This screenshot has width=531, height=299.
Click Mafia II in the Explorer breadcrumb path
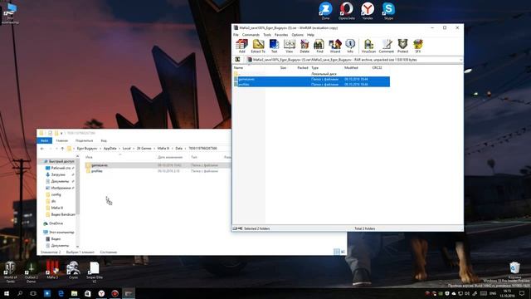point(163,149)
